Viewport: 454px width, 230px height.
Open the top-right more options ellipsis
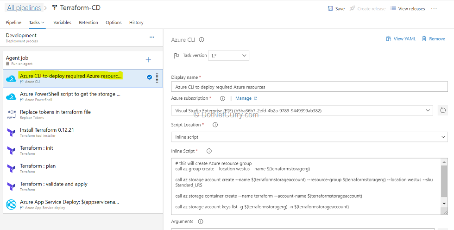[434, 8]
